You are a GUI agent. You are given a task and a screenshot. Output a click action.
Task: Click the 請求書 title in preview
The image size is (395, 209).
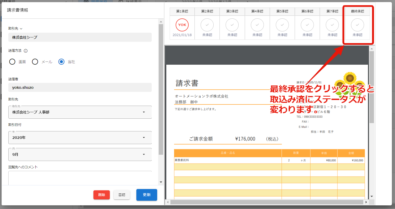pos(187,83)
